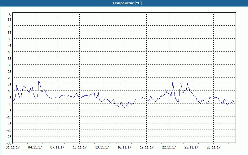Click the 45 y-axis label

click(x=10, y=45)
